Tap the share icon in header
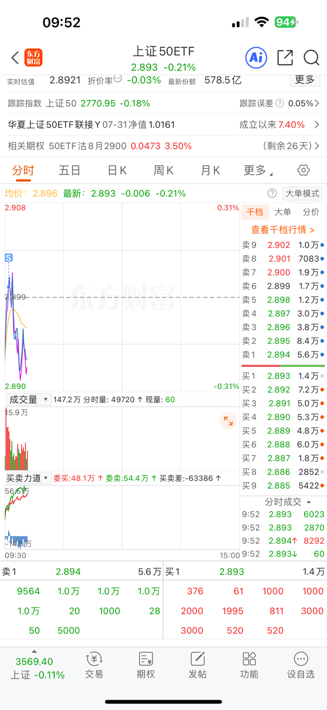 (285, 58)
